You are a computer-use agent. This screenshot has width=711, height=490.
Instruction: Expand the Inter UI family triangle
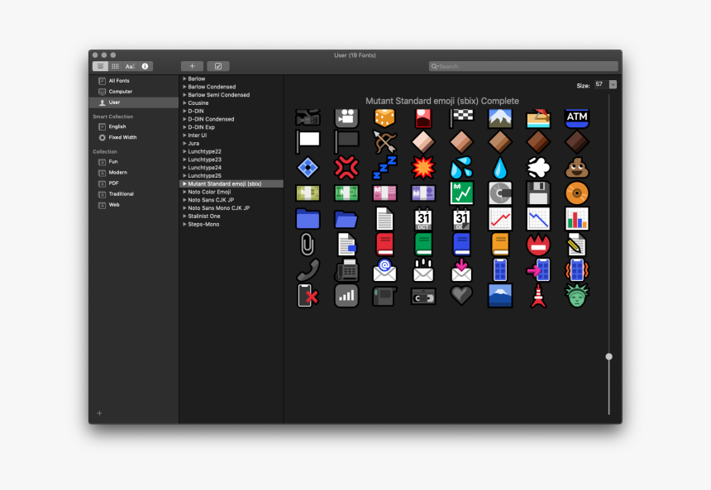pos(184,135)
